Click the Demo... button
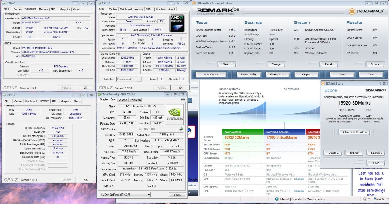389x204 pixels. tap(343, 75)
